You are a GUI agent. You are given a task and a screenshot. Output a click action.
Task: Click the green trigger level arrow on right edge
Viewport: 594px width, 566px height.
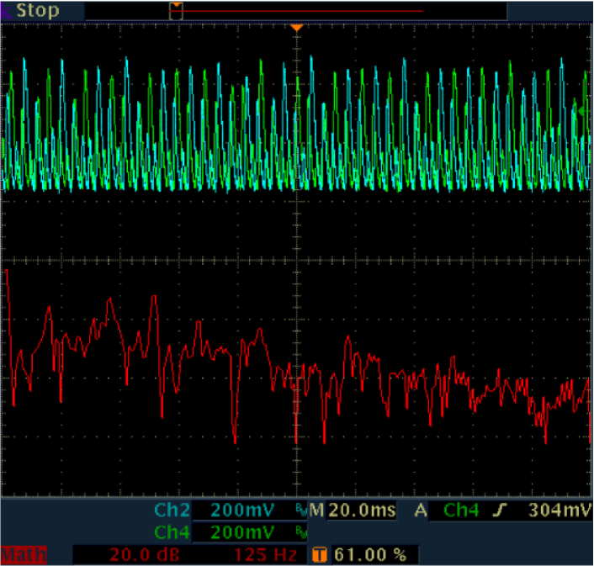point(580,110)
